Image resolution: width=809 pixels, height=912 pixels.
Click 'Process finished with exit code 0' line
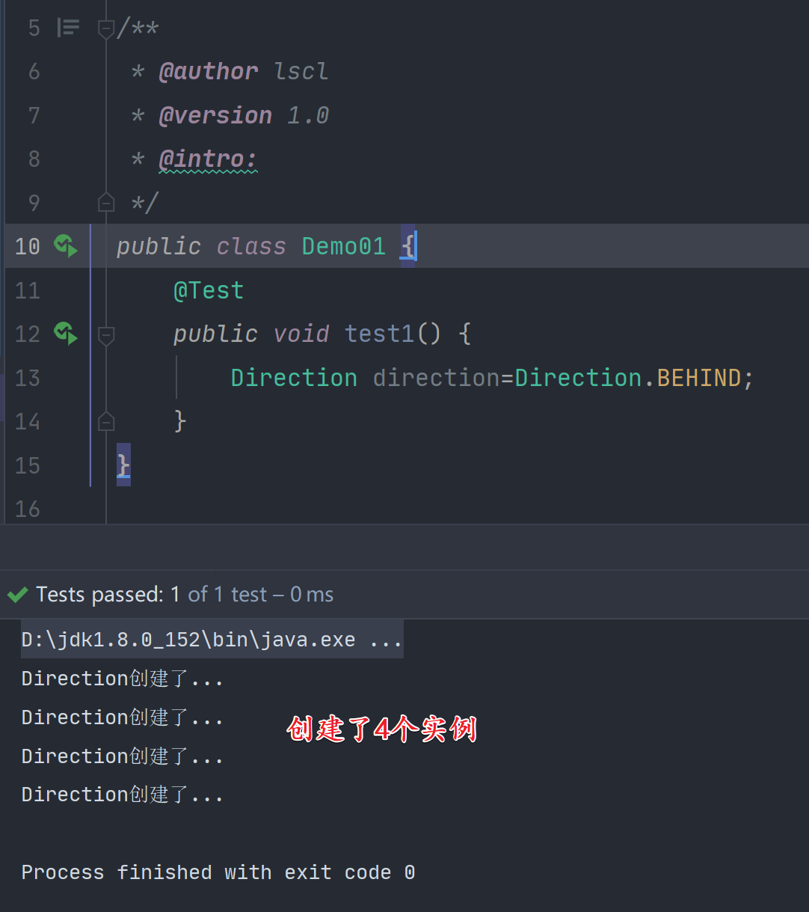tap(218, 872)
